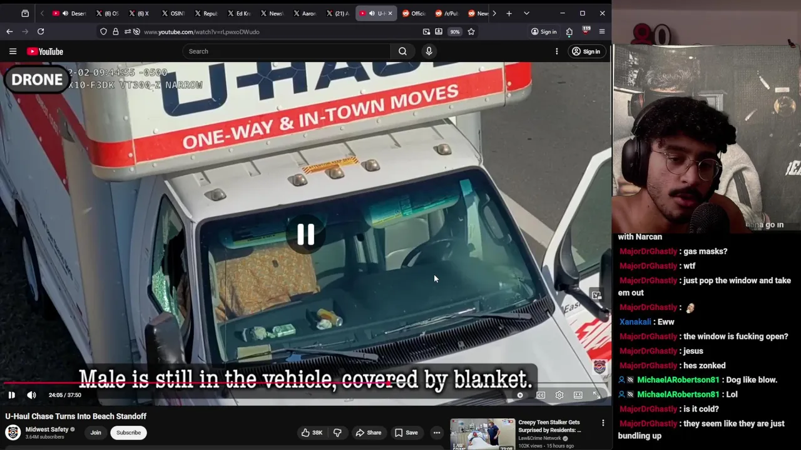
Task: Go to YouTube home via logo
Action: (x=45, y=51)
